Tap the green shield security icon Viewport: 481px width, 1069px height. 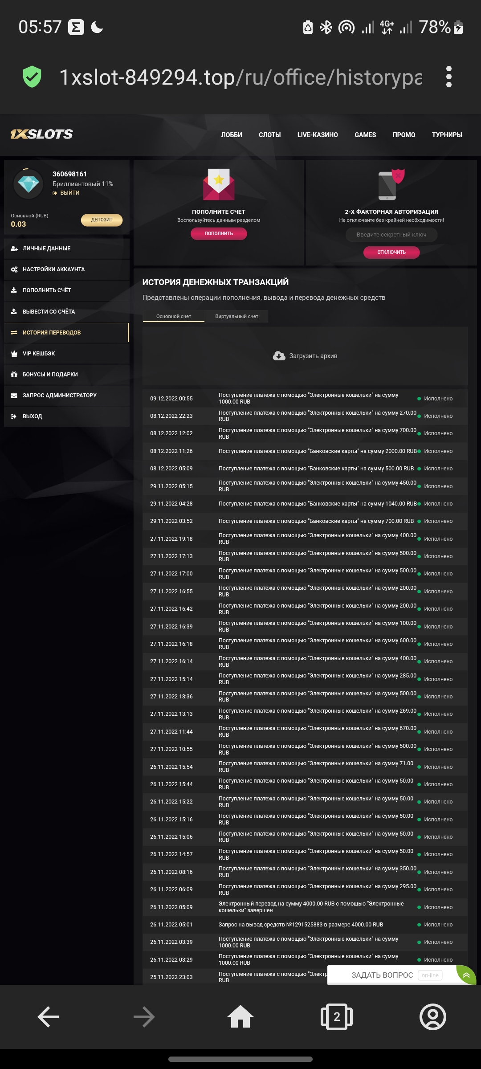[x=32, y=77]
